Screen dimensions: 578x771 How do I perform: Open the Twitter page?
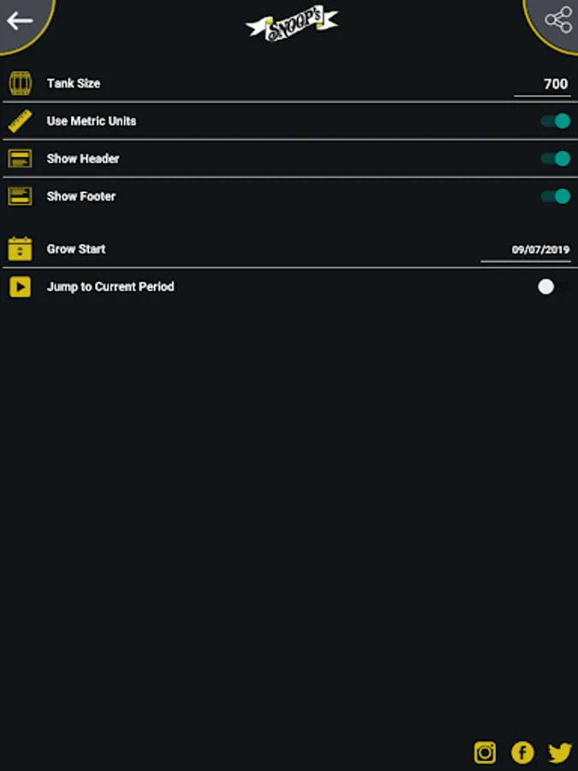(x=560, y=753)
